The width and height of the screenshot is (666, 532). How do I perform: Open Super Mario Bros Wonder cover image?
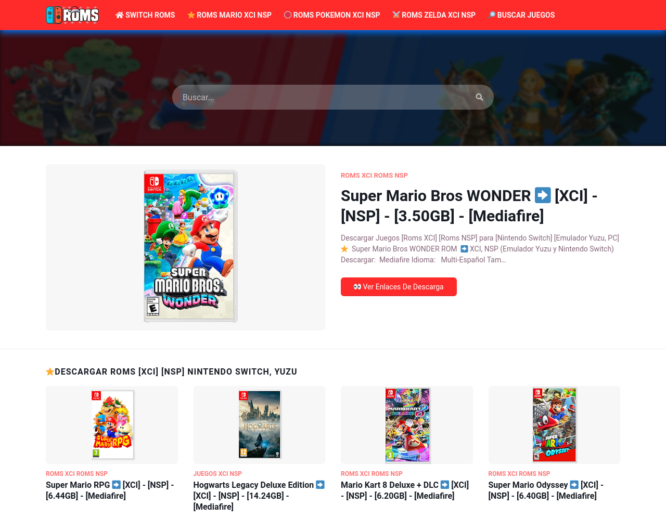[190, 247]
